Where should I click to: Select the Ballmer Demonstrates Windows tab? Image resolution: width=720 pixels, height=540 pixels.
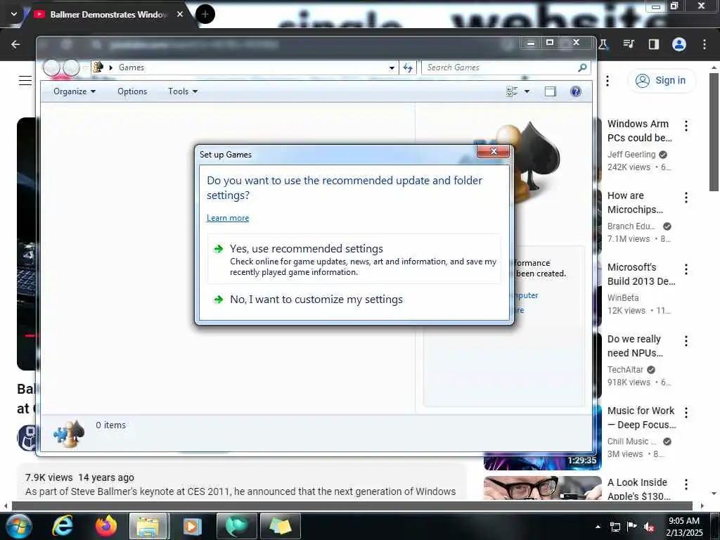tap(108, 14)
